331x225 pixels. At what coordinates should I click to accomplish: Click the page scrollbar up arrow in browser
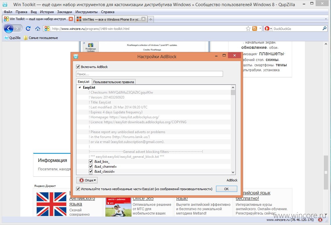[326, 44]
